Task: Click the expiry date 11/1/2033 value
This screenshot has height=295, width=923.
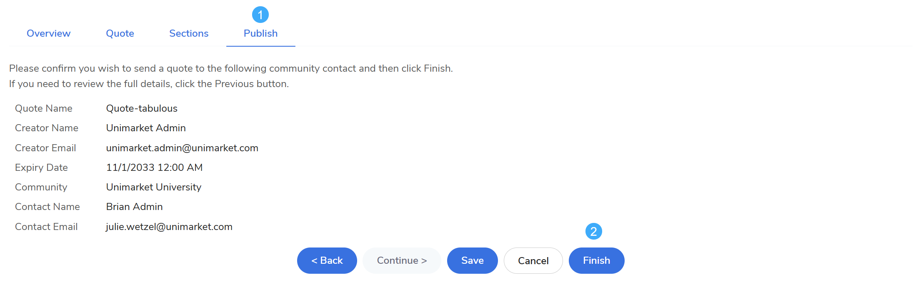Action: click(154, 167)
